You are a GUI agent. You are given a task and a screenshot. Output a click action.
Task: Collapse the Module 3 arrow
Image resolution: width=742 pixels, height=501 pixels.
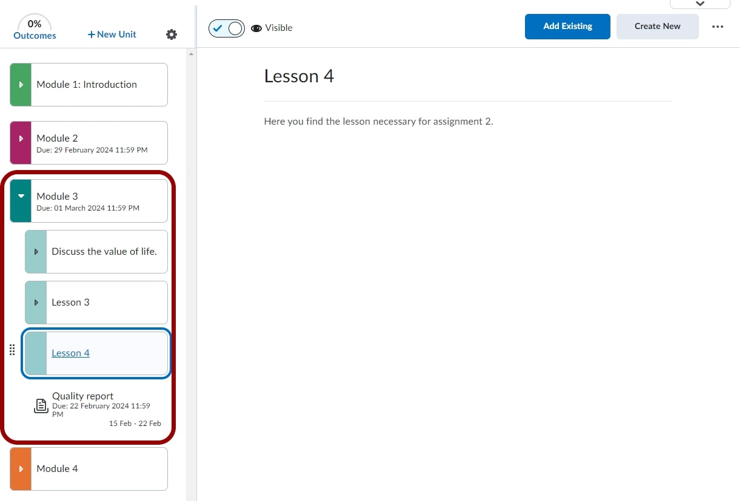[21, 196]
